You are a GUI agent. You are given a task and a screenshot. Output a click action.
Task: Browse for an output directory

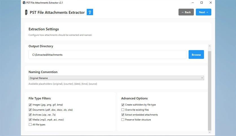196,55
